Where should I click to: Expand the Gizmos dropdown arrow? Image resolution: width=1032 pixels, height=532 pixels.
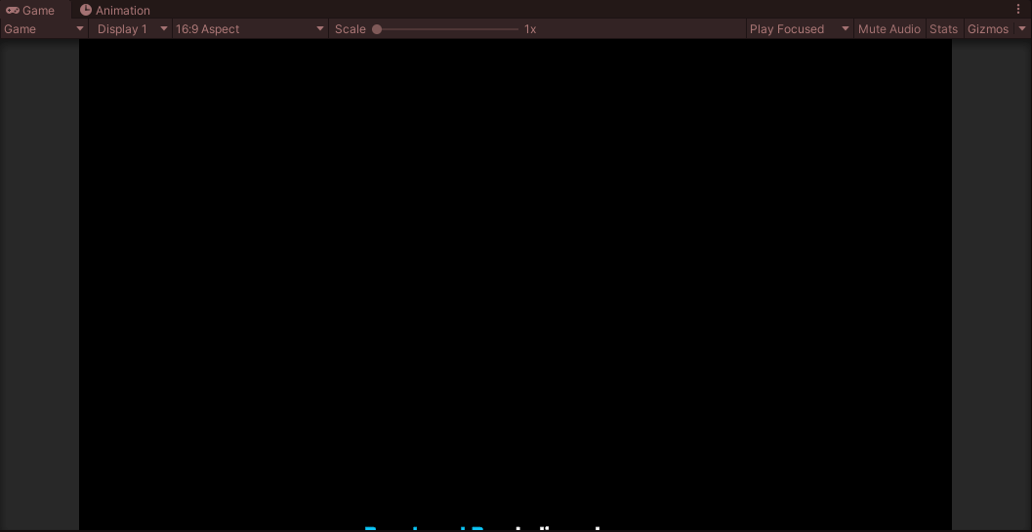click(1022, 29)
